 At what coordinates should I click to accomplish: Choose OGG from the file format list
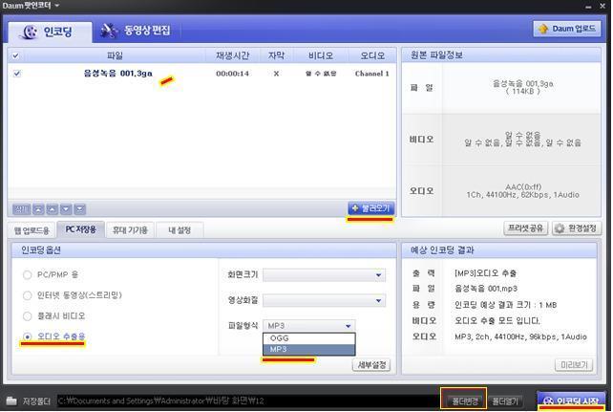[308, 338]
